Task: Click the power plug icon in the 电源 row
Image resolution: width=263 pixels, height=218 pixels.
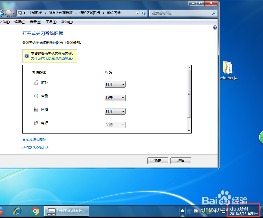Action: [x=36, y=123]
